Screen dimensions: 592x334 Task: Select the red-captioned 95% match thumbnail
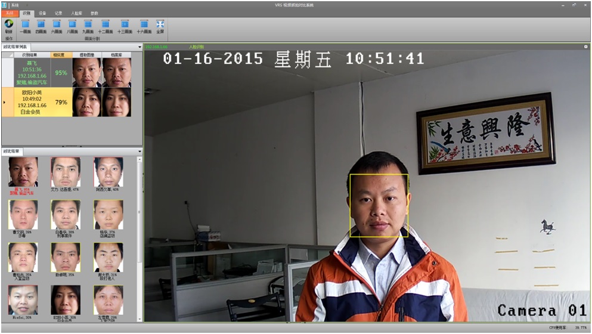click(23, 172)
